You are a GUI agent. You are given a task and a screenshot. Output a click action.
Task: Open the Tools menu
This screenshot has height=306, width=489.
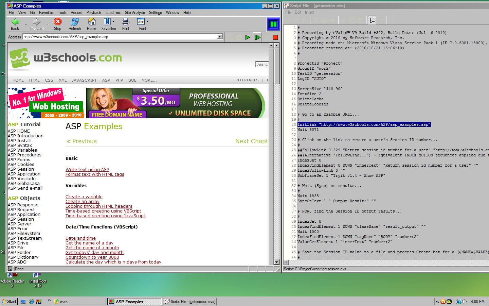coord(62,13)
